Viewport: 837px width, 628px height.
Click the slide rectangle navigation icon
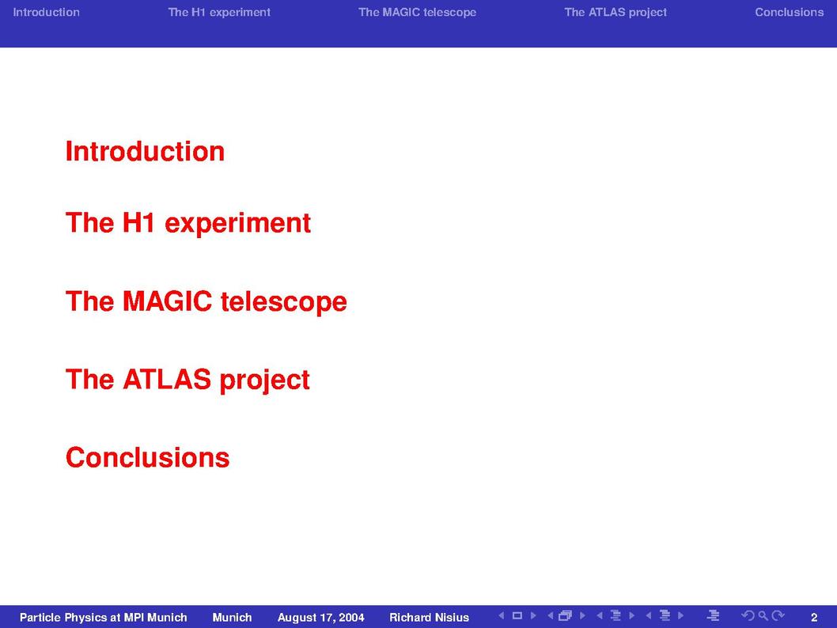point(517,615)
